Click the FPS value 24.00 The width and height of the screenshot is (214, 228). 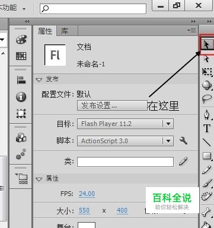click(87, 194)
